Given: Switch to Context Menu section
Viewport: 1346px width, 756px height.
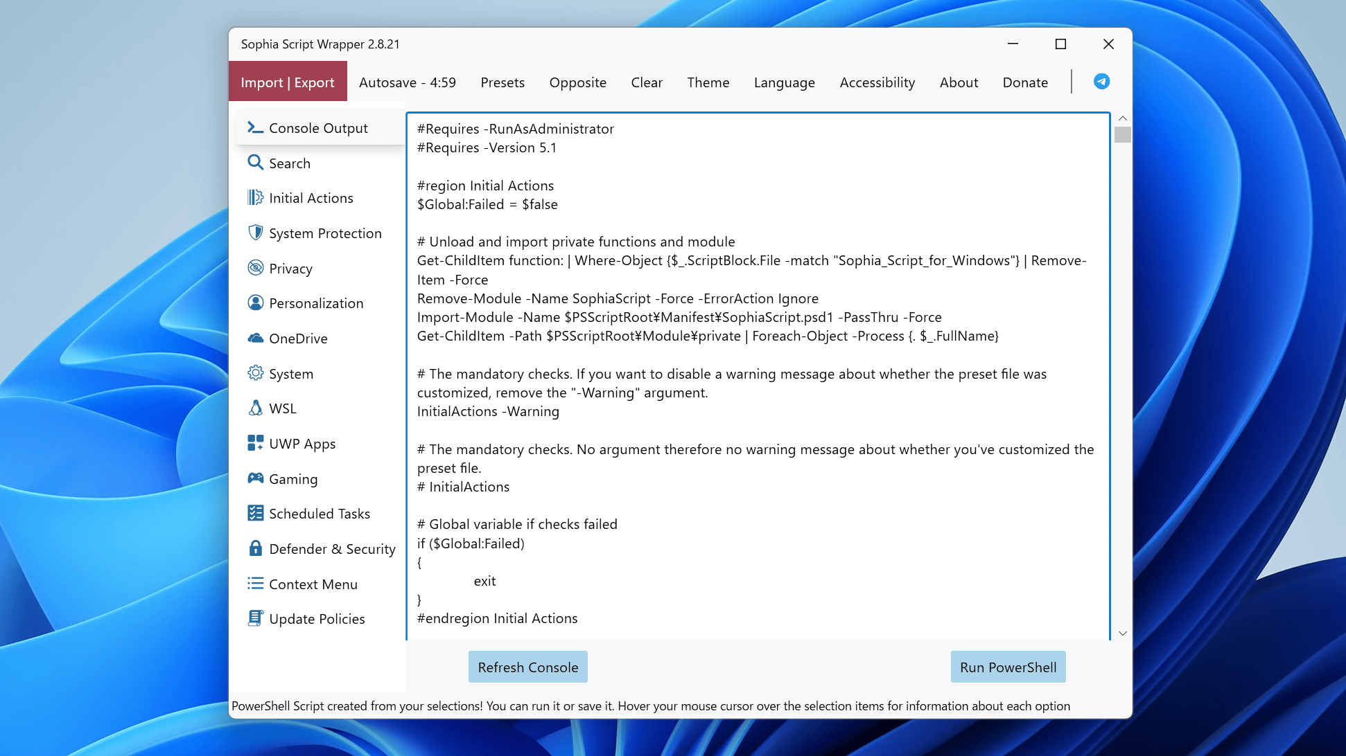Looking at the screenshot, I should (313, 584).
